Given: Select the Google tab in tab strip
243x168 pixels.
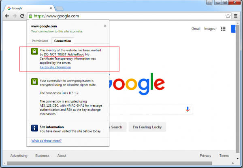Looking at the screenshot, I should [30, 8].
